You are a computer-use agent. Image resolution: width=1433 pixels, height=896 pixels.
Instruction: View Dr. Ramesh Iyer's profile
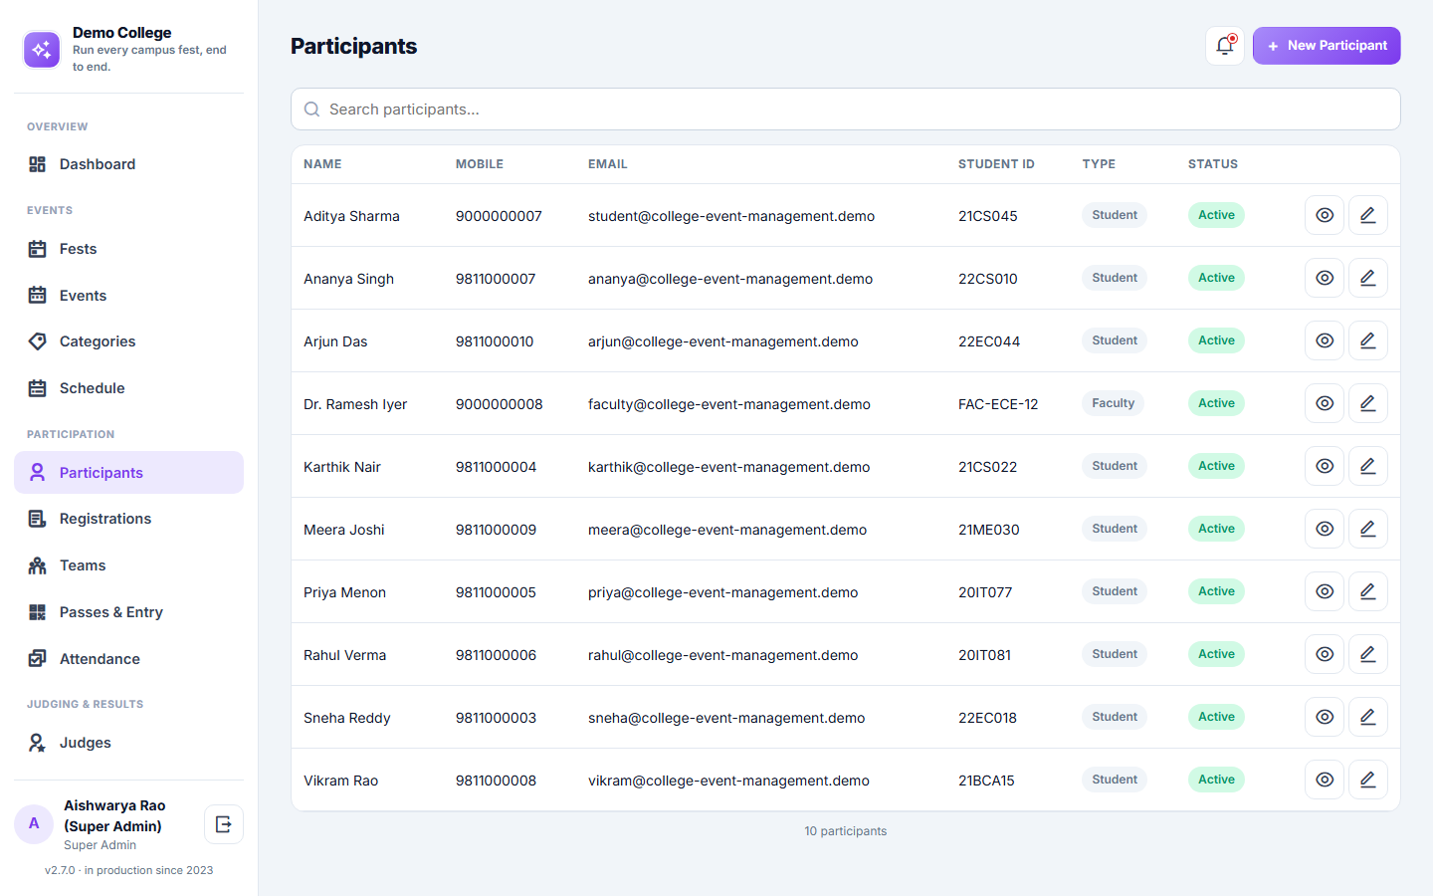pos(1325,403)
